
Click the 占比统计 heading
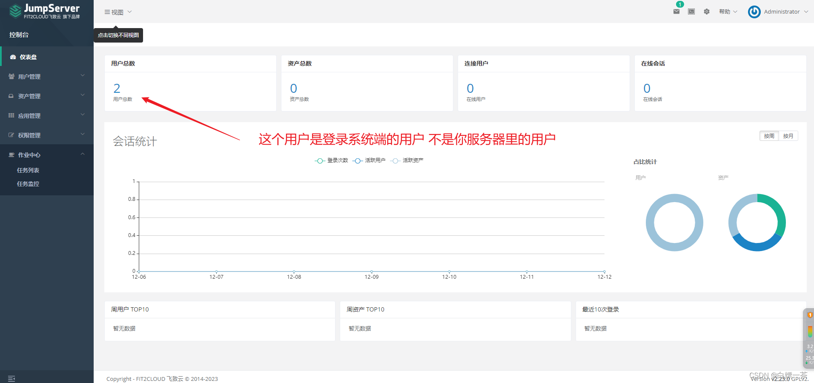(645, 162)
